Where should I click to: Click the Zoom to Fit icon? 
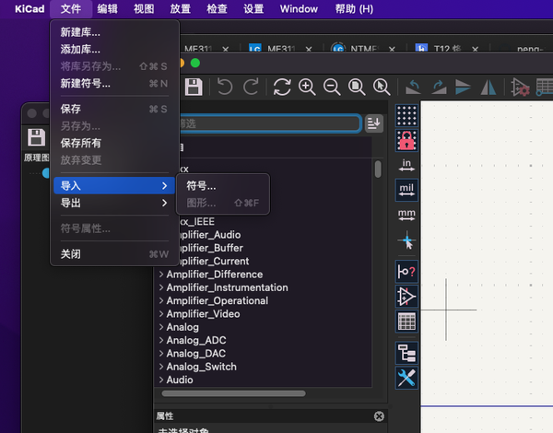pyautogui.click(x=357, y=87)
